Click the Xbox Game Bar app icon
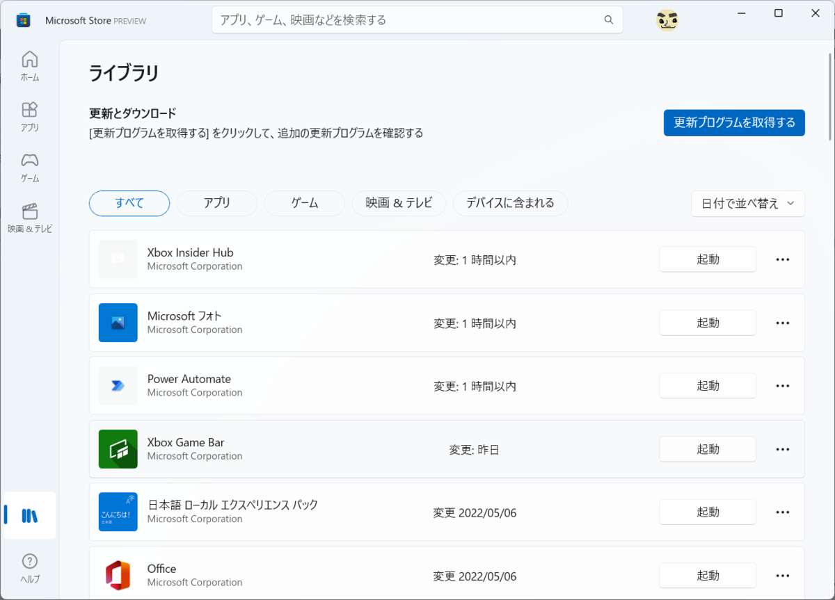Screen dimensions: 835x600 [x=118, y=449]
